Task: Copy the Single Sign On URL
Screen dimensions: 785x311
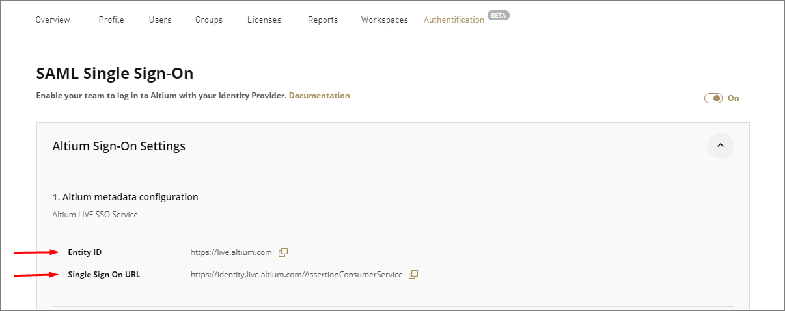Action: point(413,275)
